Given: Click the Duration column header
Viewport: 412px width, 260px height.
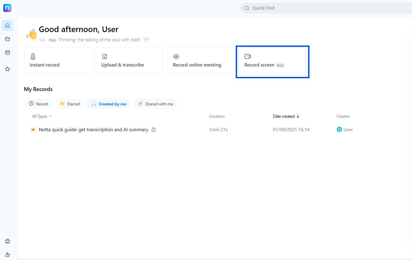Looking at the screenshot, I should pyautogui.click(x=217, y=116).
